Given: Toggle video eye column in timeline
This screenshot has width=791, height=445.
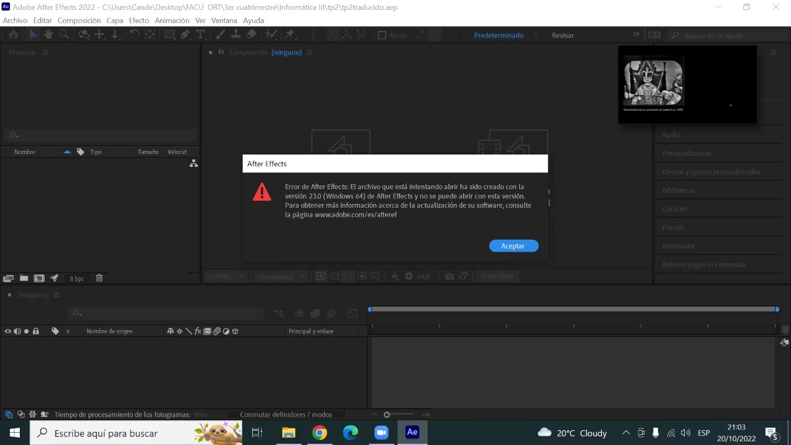Looking at the screenshot, I should (x=8, y=331).
